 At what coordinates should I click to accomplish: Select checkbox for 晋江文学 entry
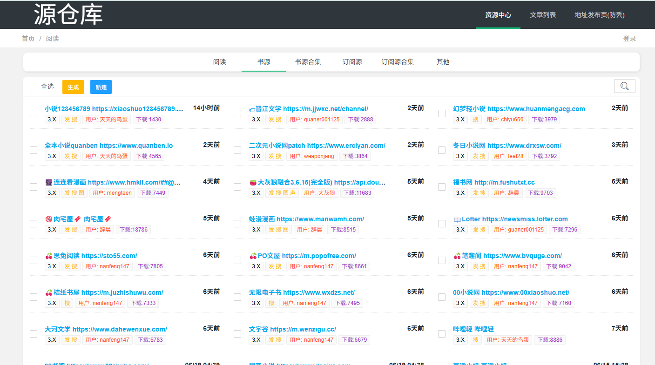[237, 113]
